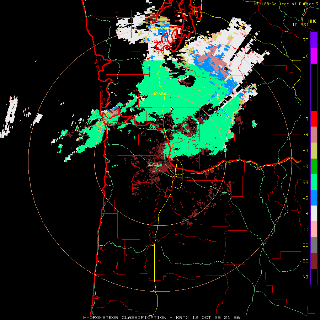320x320 pixels.
Task: Click the RF legend label
Action: click(x=305, y=40)
